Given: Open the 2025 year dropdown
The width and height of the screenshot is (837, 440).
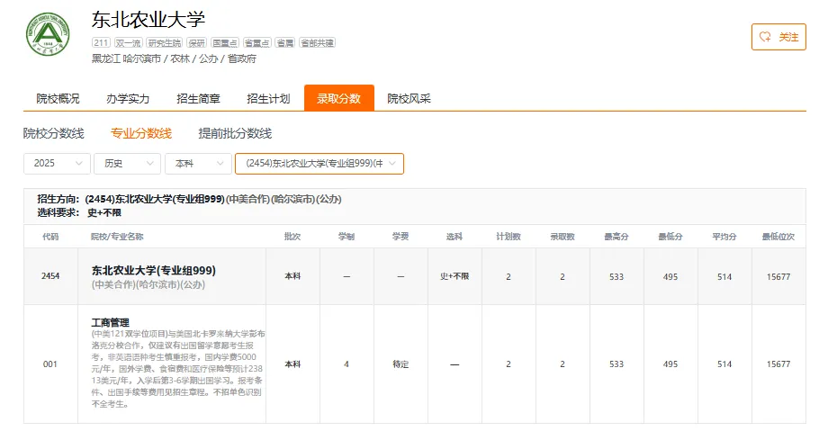Looking at the screenshot, I should [x=57, y=164].
